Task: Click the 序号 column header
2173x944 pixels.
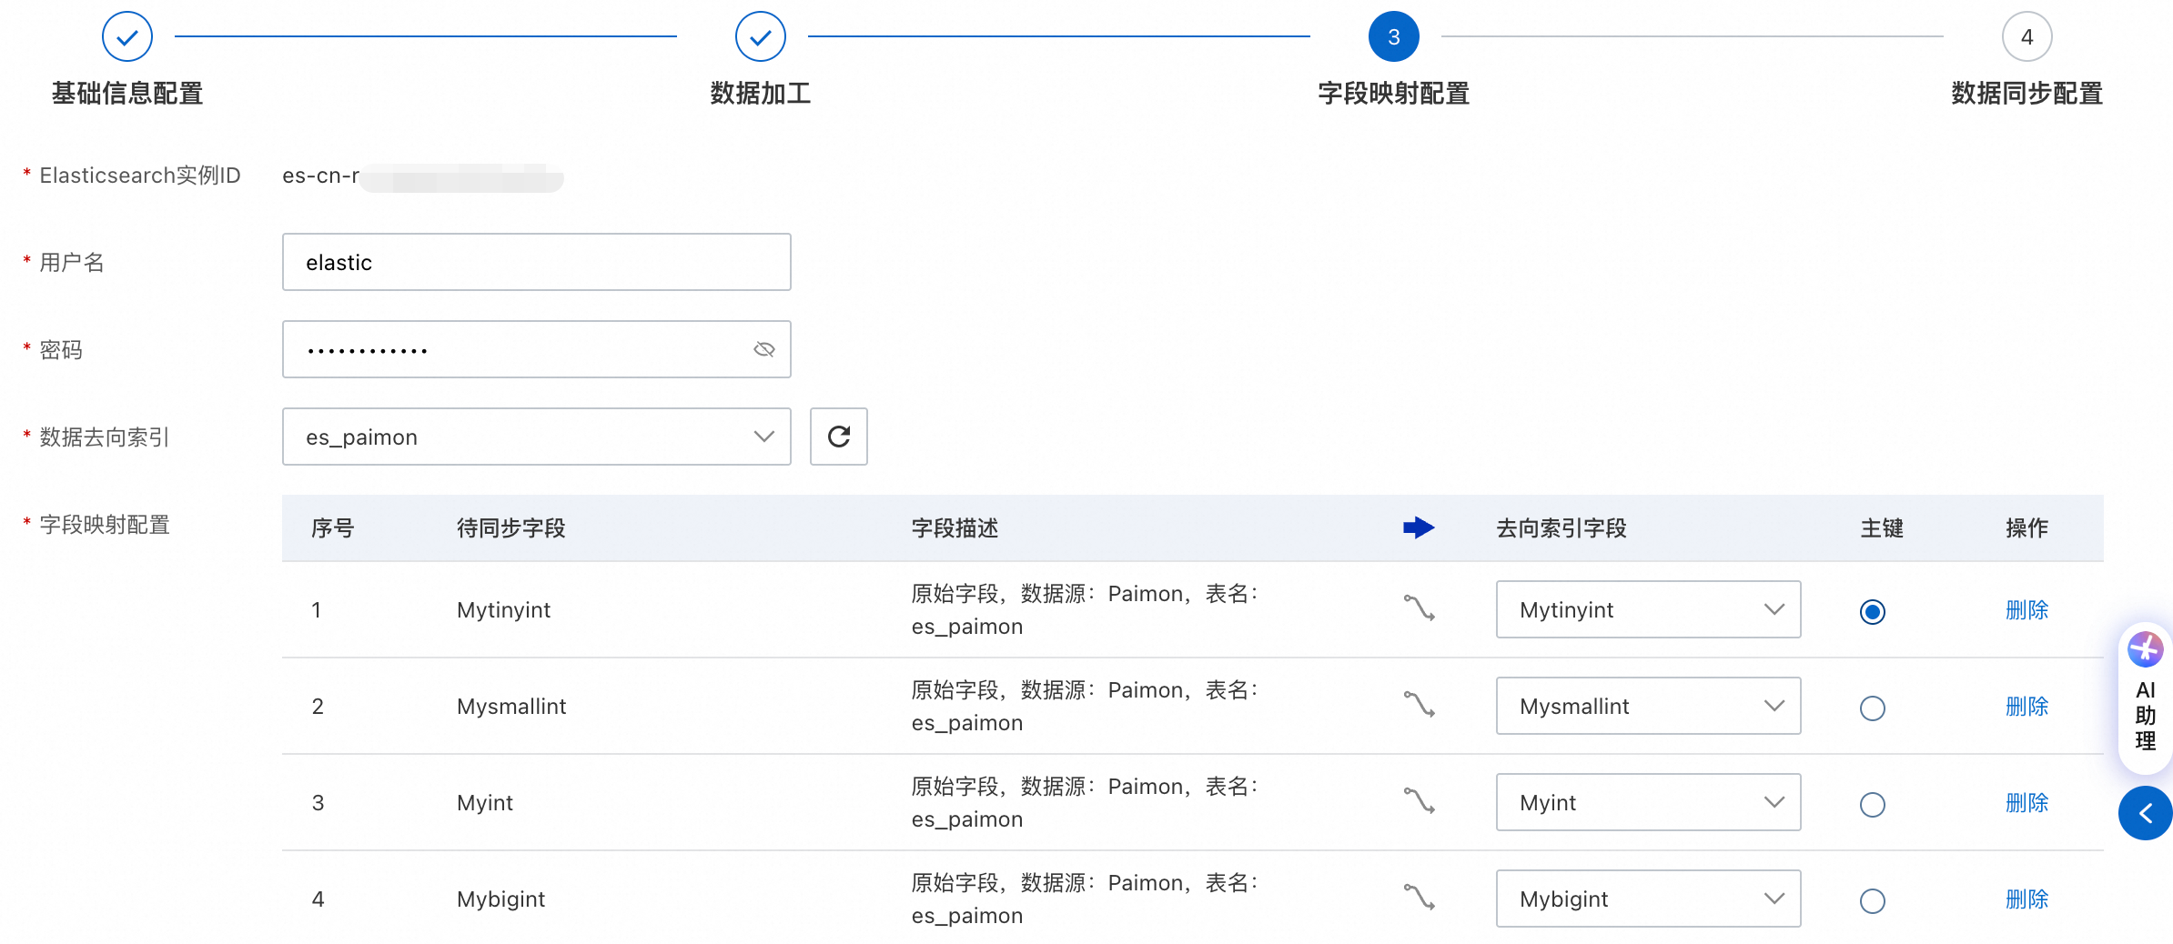Action: [x=333, y=527]
